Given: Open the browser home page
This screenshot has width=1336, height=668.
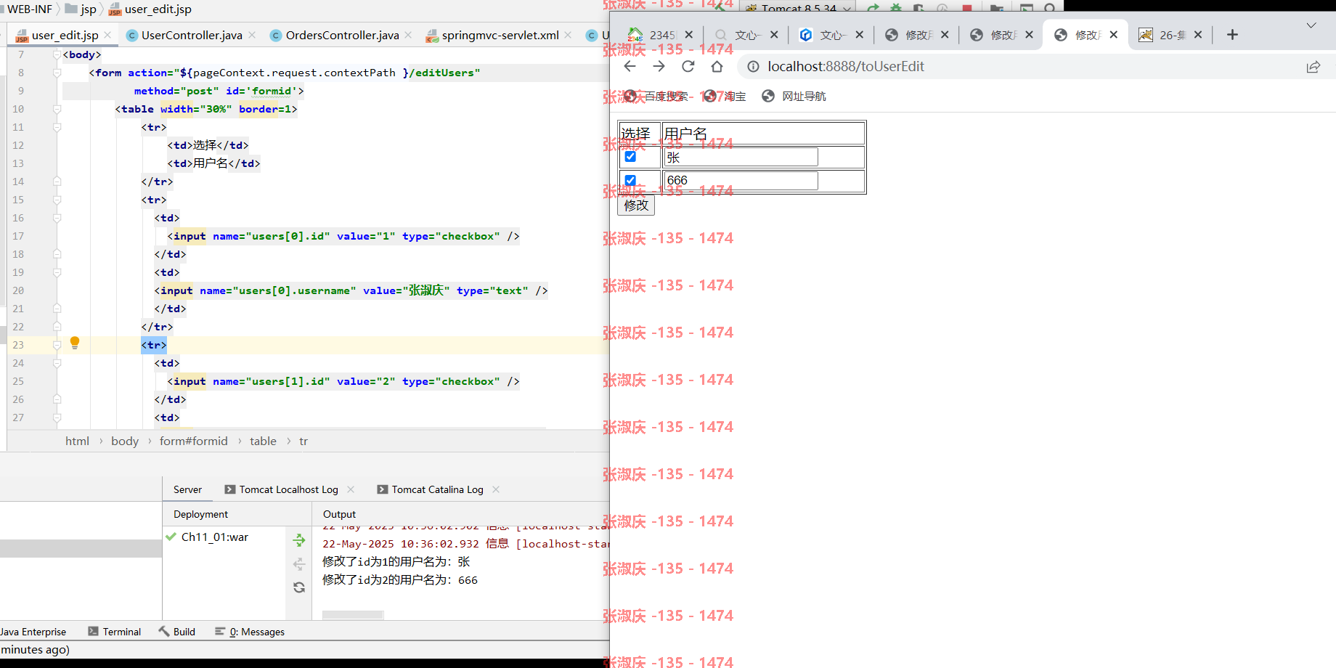Looking at the screenshot, I should [717, 67].
